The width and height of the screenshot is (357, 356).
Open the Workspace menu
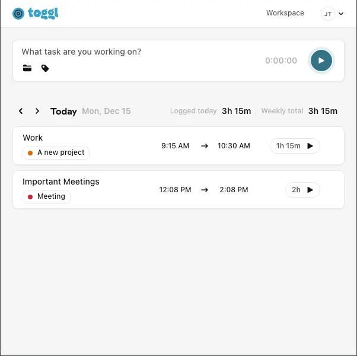[285, 13]
